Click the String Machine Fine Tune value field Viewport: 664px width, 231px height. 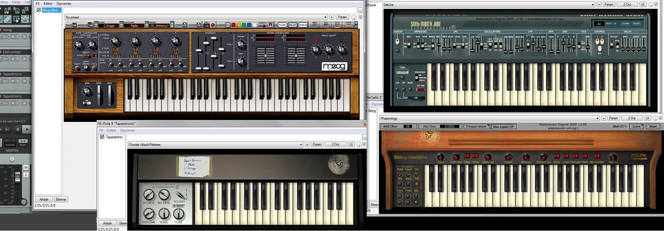(x=450, y=126)
